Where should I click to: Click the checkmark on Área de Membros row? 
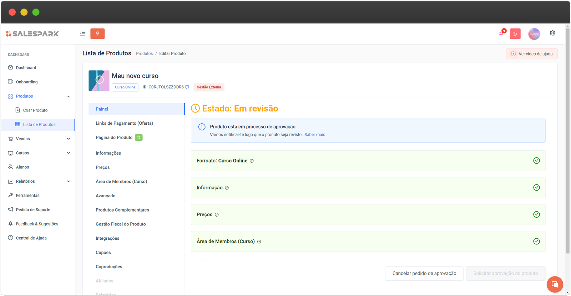tap(536, 242)
